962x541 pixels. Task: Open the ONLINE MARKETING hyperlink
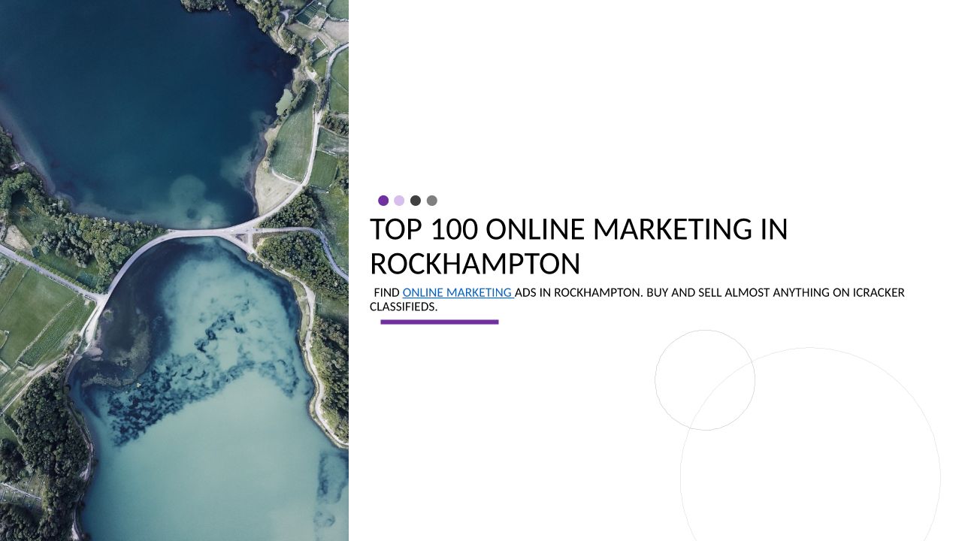(x=457, y=293)
